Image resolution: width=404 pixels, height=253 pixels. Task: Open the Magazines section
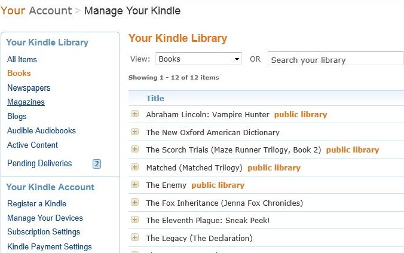coord(26,102)
